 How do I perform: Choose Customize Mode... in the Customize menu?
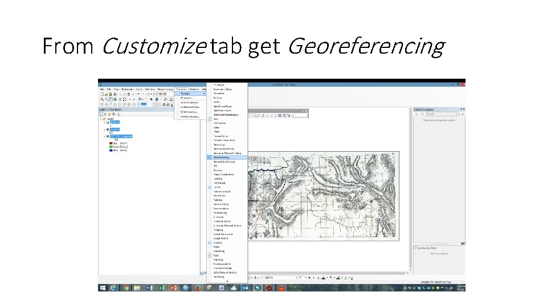point(190,107)
